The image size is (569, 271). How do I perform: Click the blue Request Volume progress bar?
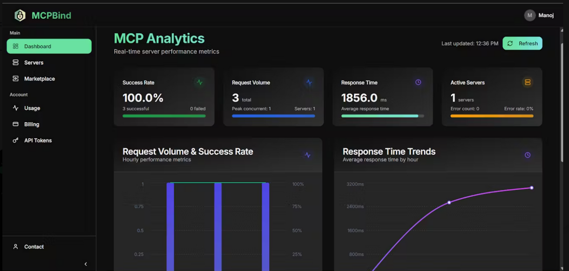coord(273,116)
